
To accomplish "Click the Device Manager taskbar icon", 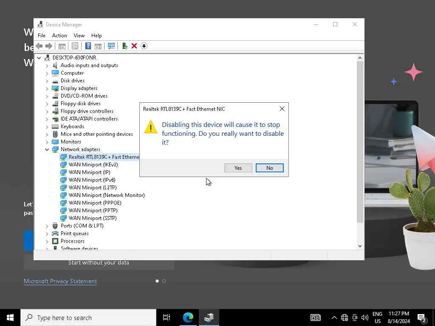I will pyautogui.click(x=209, y=318).
